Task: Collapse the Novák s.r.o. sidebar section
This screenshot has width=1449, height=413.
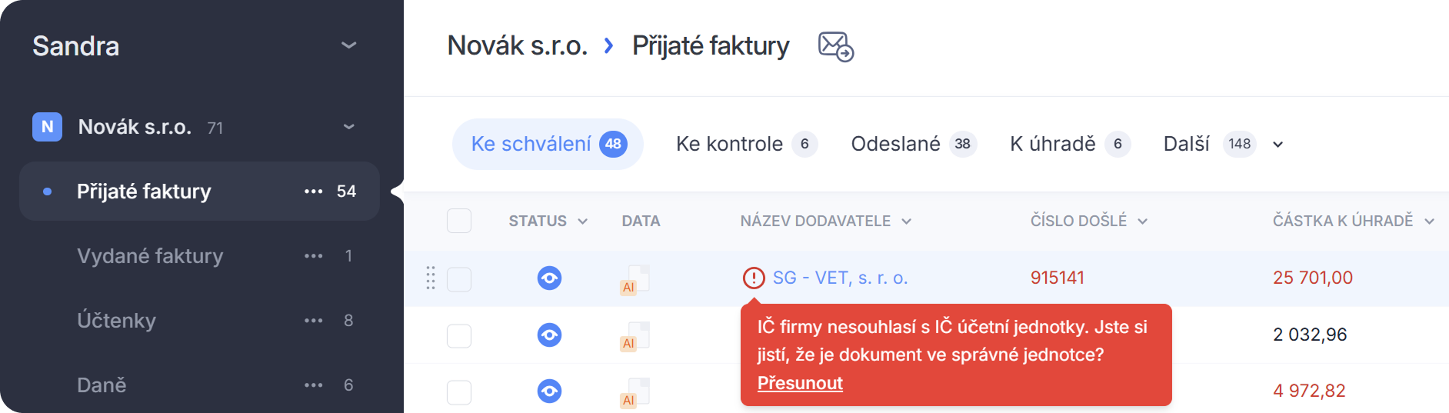Action: click(x=348, y=127)
